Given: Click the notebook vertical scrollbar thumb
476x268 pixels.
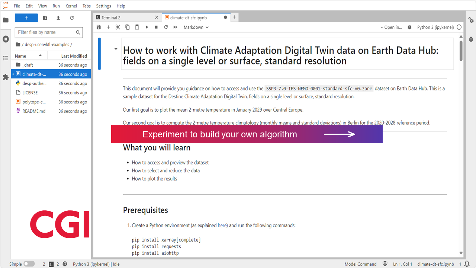Looking at the screenshot, I should coord(461,51).
